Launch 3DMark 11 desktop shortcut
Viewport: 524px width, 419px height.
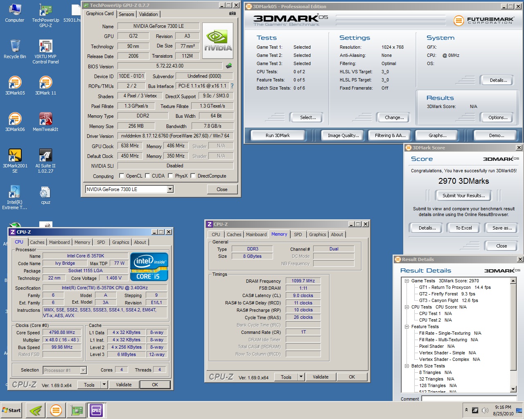click(x=45, y=86)
